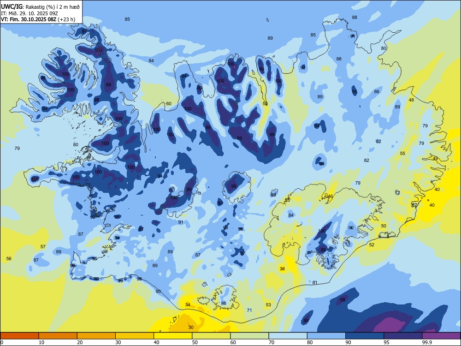Select the orange 10–20 legend color
Image resolution: width=461 pixels, height=346 pixels.
(x=58, y=336)
